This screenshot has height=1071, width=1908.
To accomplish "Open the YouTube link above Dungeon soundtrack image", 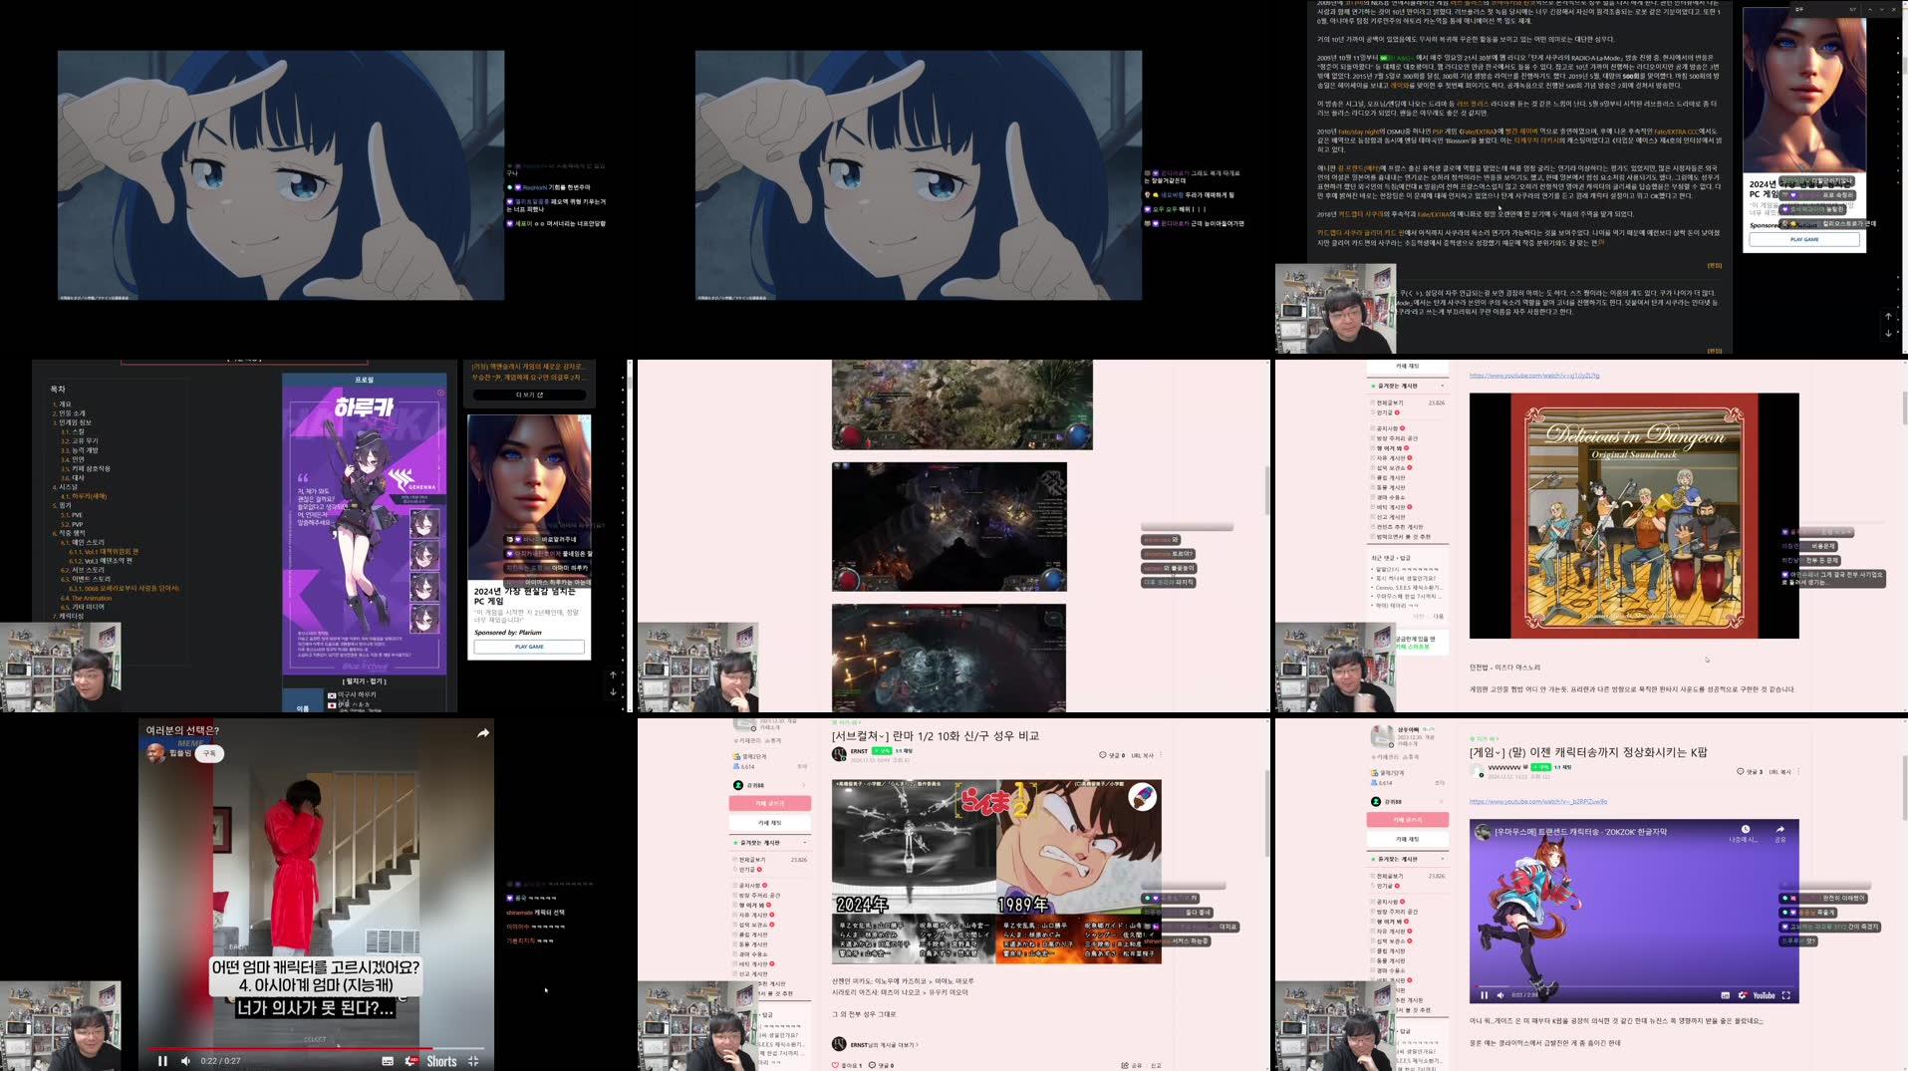I will [x=1534, y=376].
